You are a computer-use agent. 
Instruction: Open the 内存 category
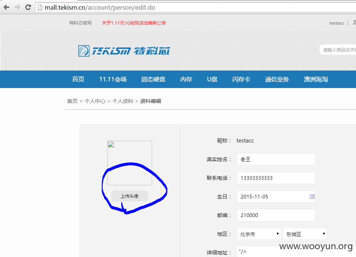coord(186,79)
